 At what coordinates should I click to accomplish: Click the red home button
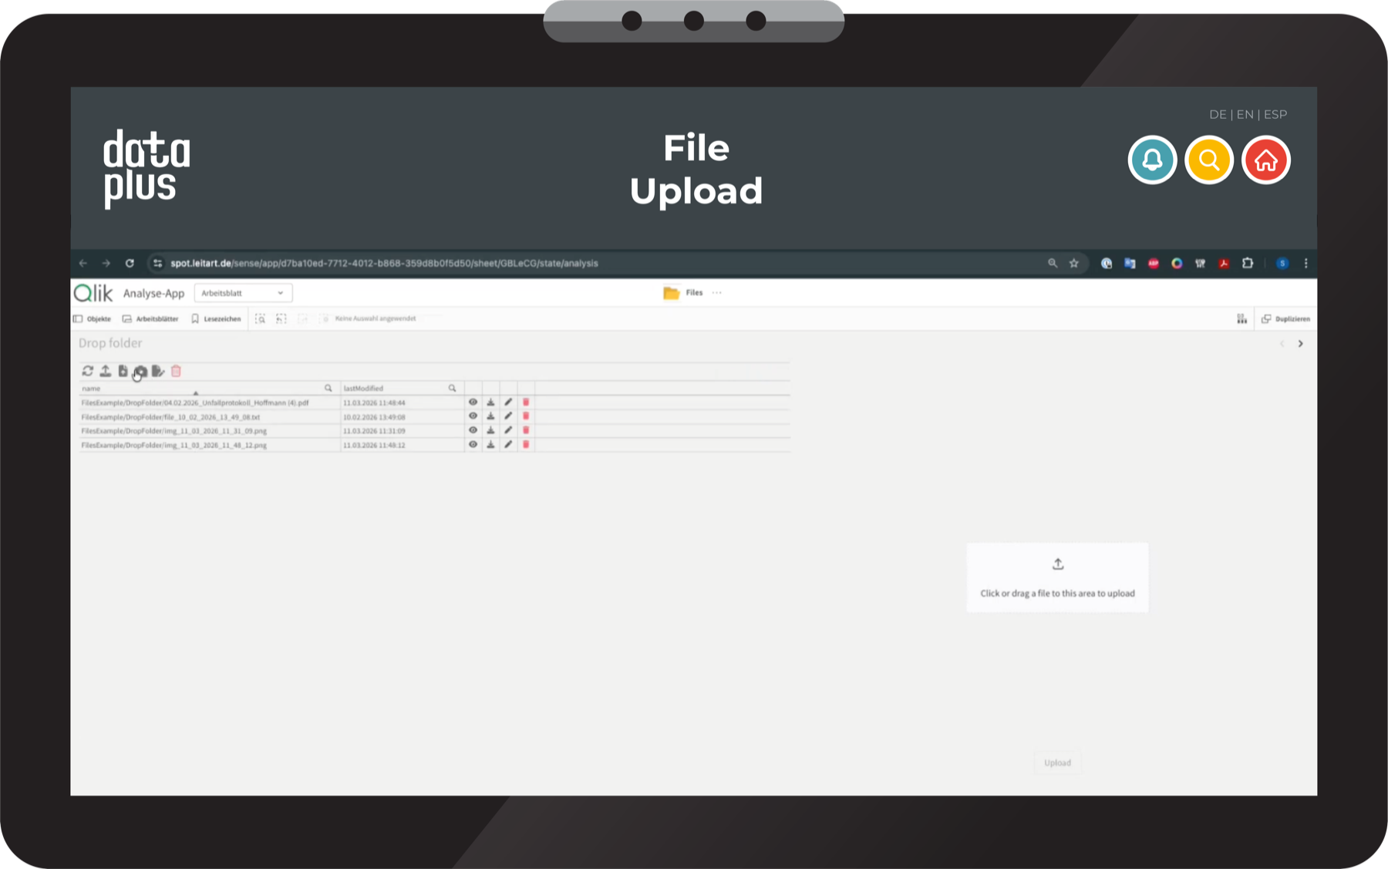click(x=1266, y=160)
